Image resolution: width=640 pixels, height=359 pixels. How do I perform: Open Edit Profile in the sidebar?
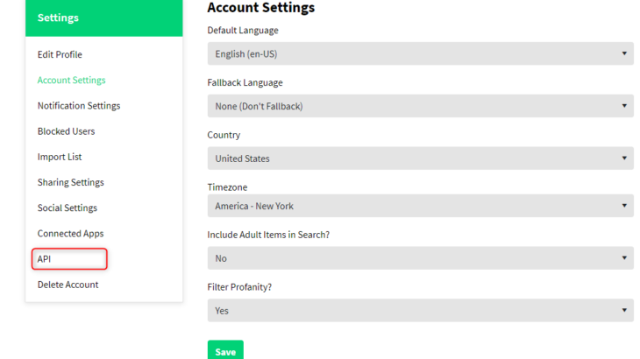[60, 54]
